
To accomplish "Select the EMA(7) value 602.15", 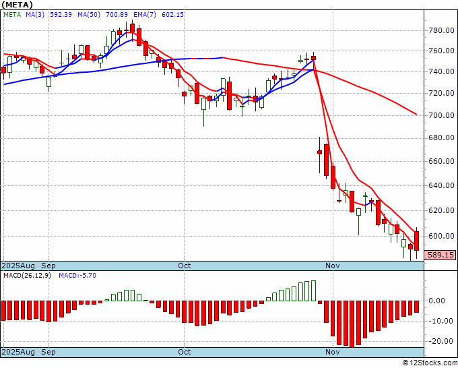I will 173,14.
